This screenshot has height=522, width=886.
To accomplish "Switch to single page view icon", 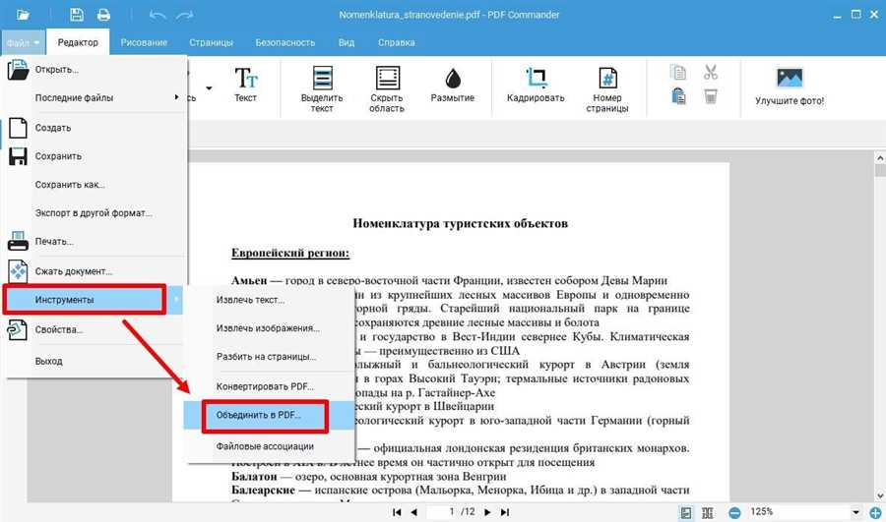I will click(686, 512).
